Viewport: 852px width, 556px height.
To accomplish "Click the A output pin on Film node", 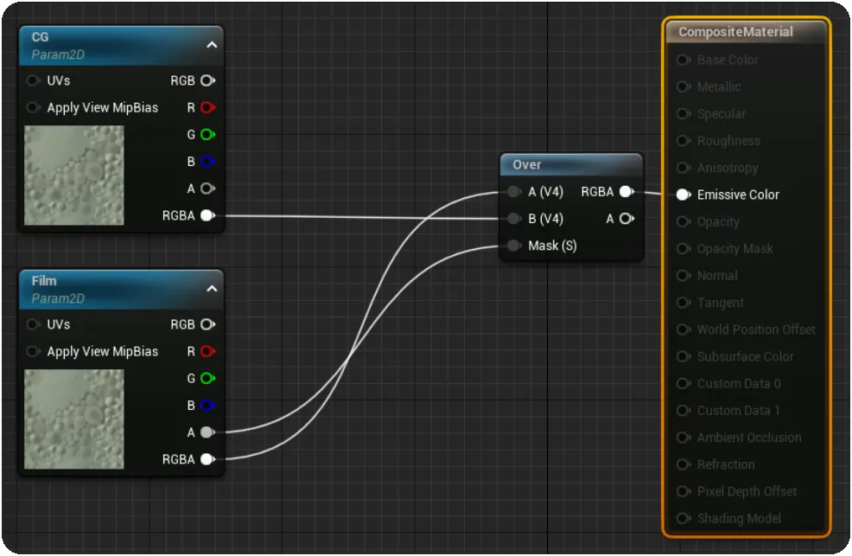I will [x=207, y=432].
